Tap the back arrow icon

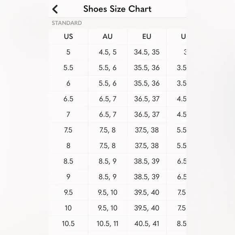point(55,9)
